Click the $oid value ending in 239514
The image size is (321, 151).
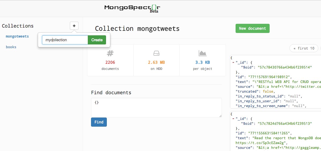(x=285, y=67)
